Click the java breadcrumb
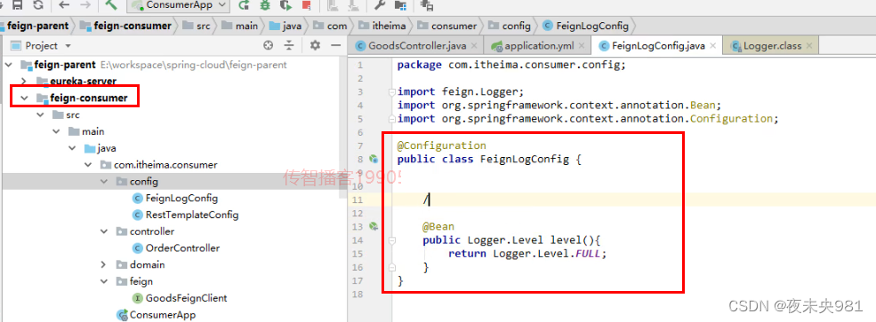The height and width of the screenshot is (322, 876). coord(285,26)
